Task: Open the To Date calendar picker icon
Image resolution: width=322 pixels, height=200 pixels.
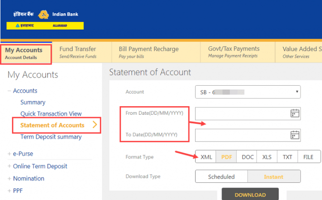Action: coord(295,135)
